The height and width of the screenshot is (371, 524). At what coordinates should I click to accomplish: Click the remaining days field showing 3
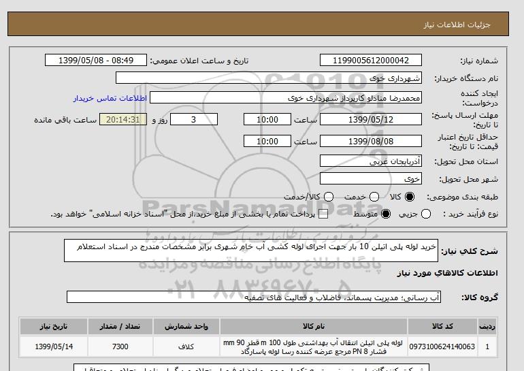tap(194, 119)
